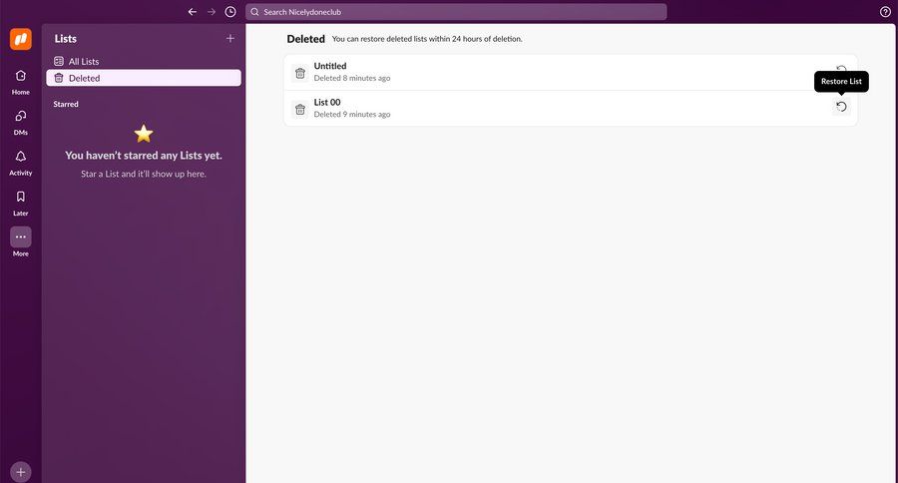This screenshot has height=483, width=898.
Task: Click the trash icon beside Untitled
Action: coord(299,73)
